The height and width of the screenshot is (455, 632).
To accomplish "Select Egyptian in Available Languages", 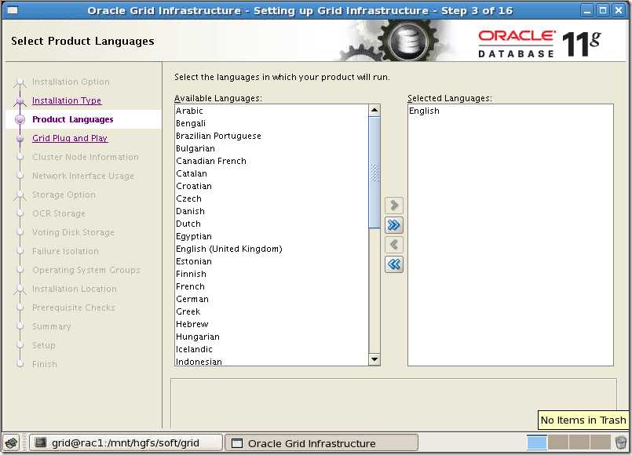I will click(272, 236).
